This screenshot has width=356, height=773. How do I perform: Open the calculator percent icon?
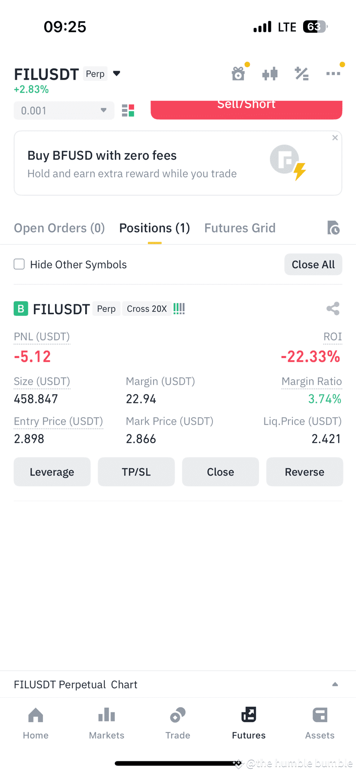tap(301, 74)
